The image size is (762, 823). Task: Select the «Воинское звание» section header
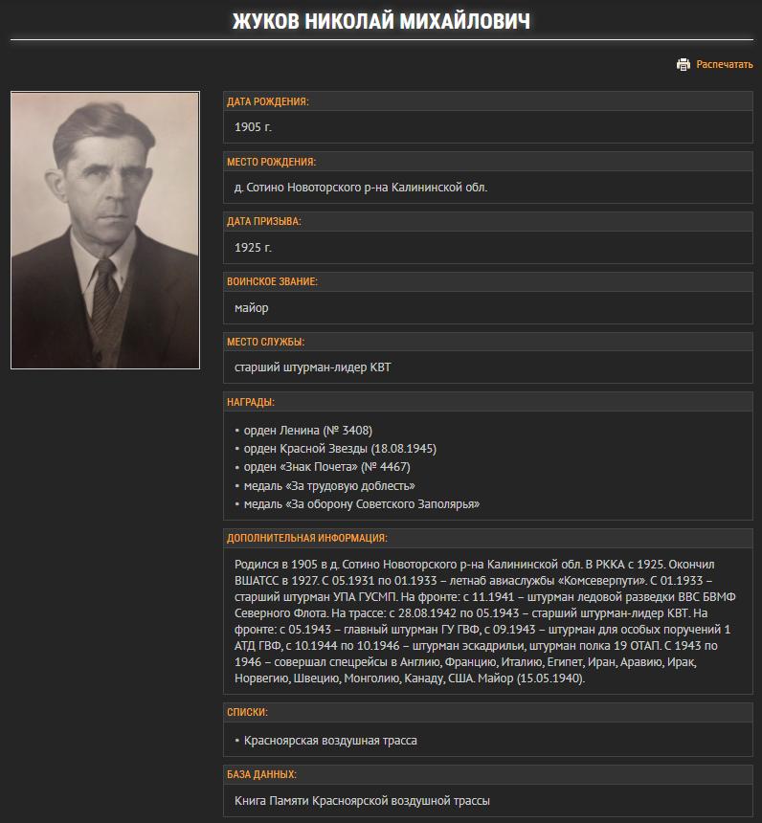pos(272,282)
